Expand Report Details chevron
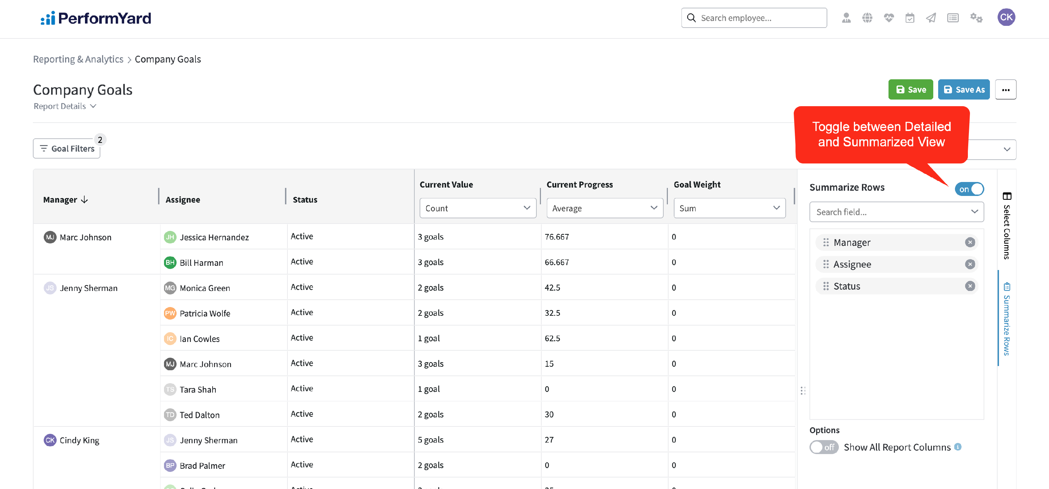The image size is (1049, 489). tap(93, 106)
